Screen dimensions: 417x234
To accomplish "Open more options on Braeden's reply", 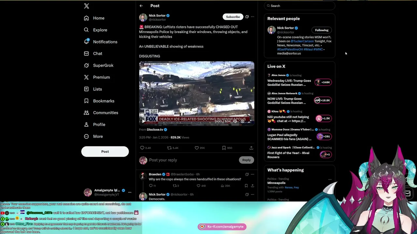I will tap(252, 175).
